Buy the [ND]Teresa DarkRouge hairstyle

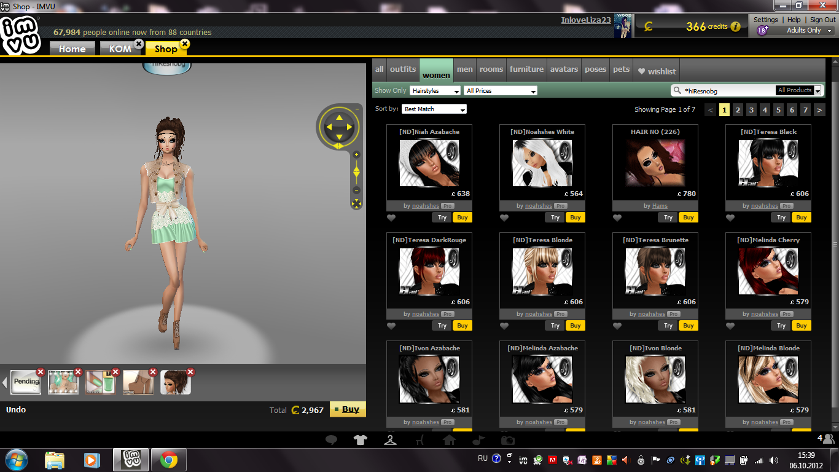[x=462, y=326]
